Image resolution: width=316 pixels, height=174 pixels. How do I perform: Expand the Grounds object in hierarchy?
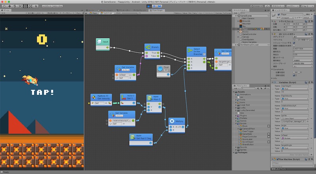click(238, 21)
